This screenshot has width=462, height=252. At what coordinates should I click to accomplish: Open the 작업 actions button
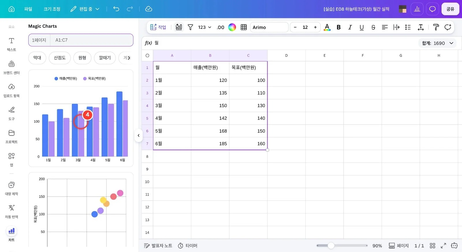coord(158,27)
